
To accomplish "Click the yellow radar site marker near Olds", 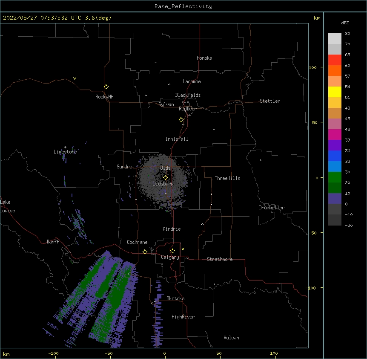I will pyautogui.click(x=165, y=177).
